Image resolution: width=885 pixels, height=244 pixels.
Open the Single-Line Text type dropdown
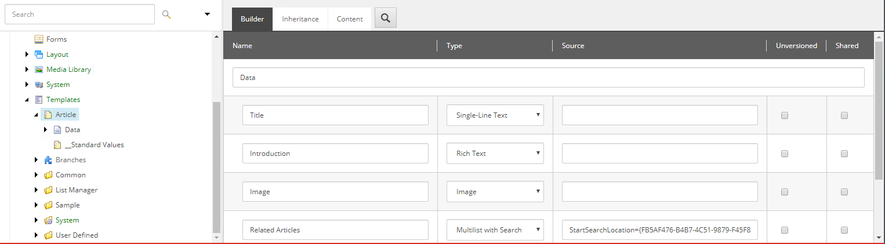click(x=495, y=115)
